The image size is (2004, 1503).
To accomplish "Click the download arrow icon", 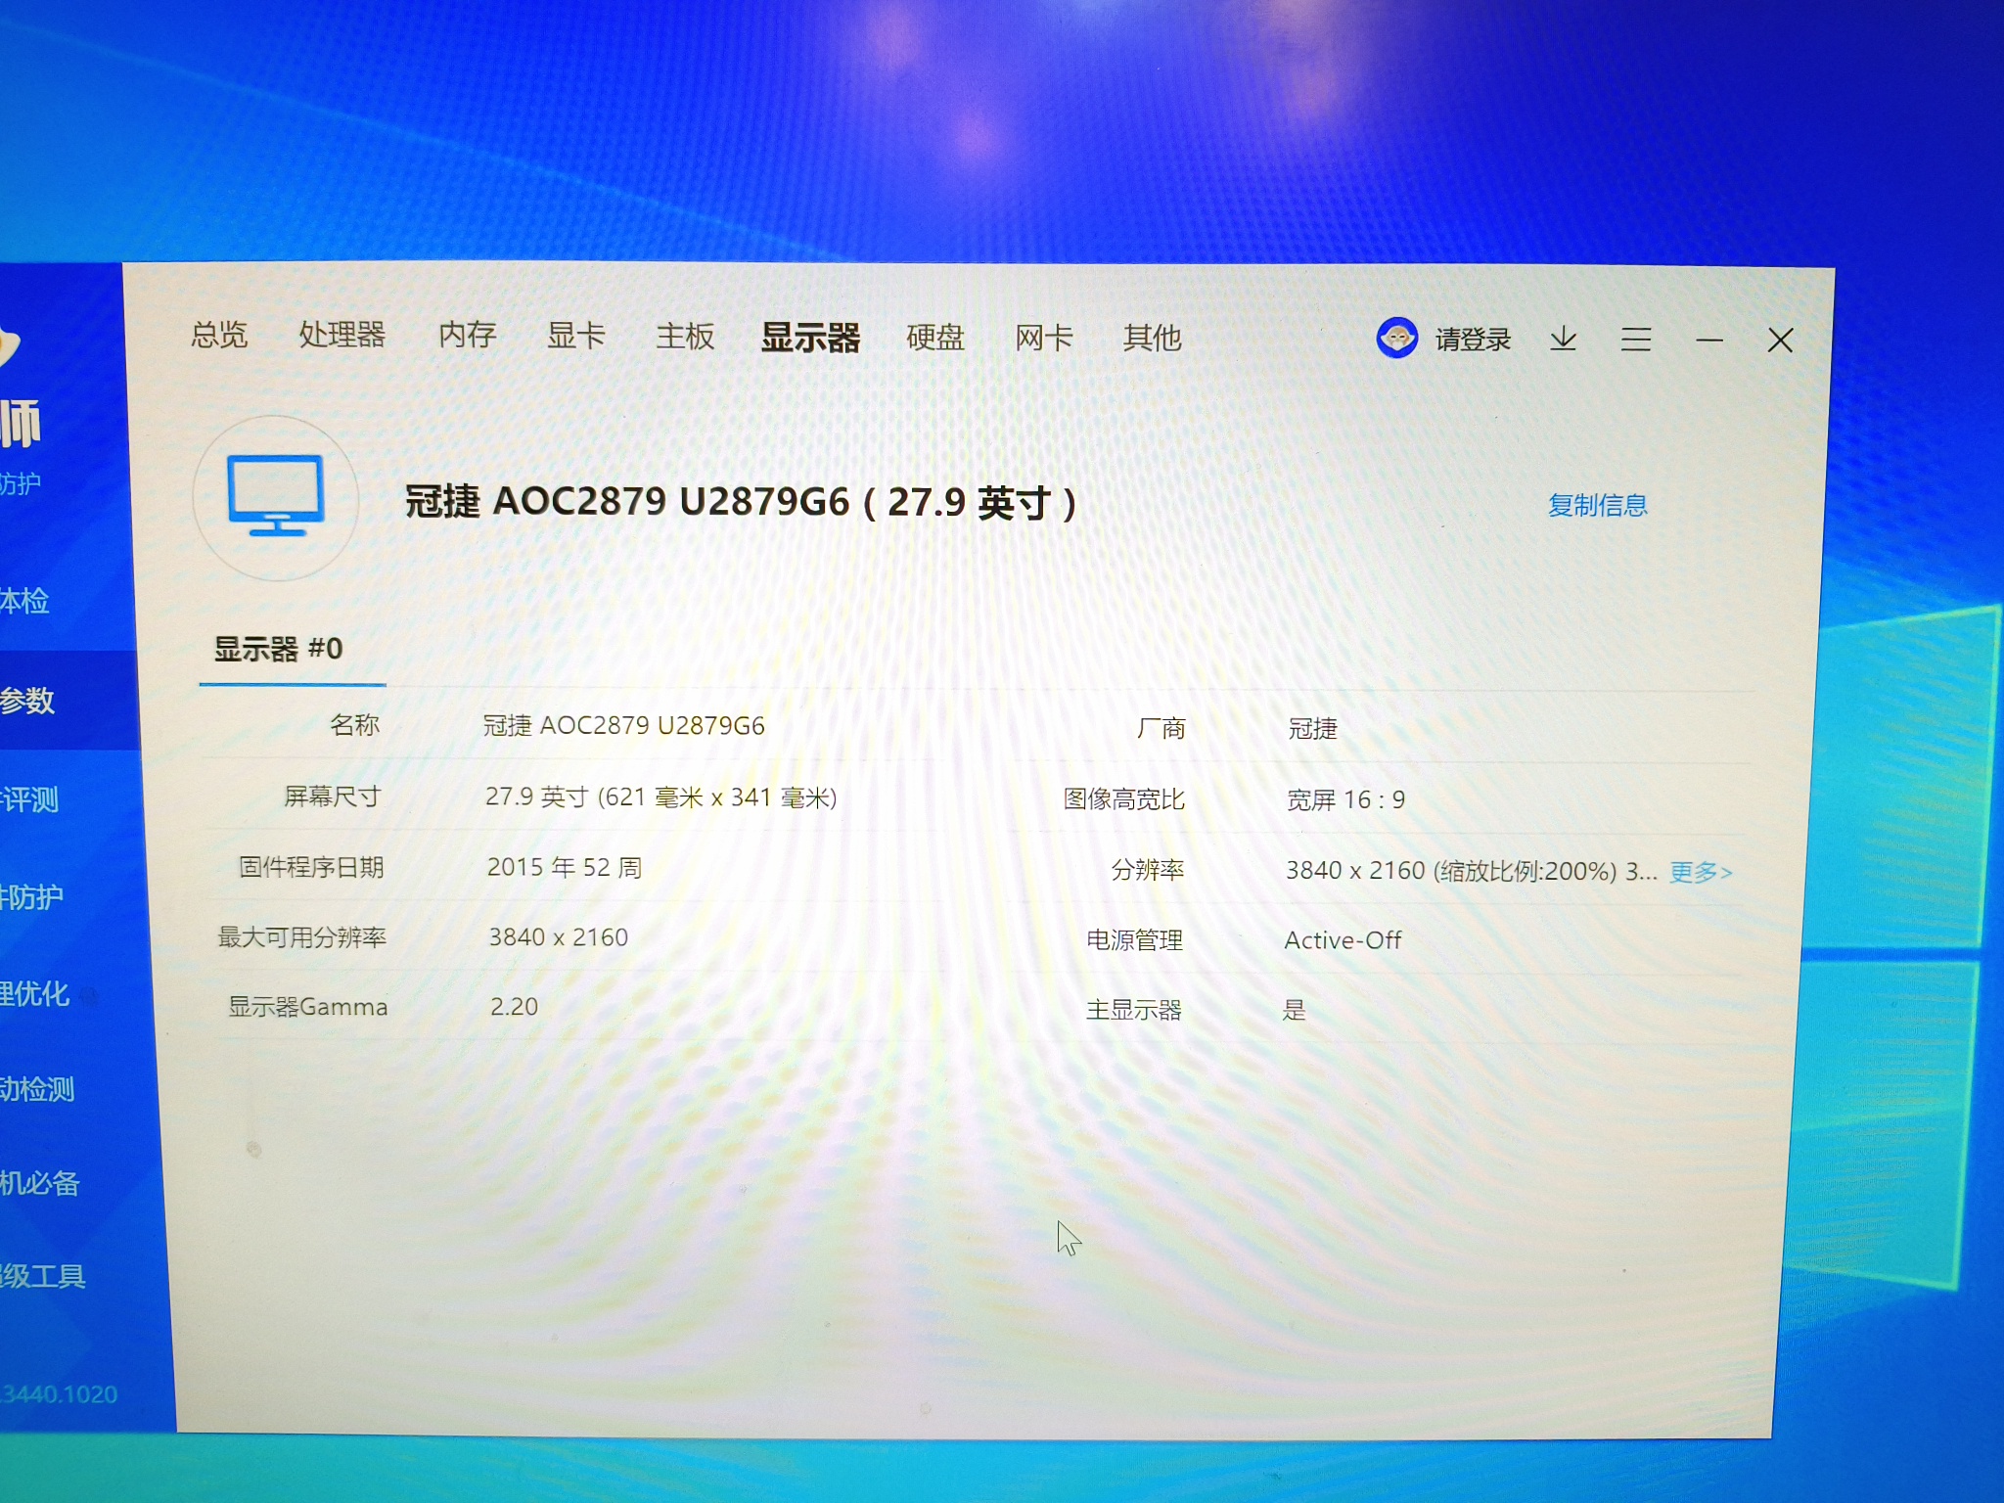I will point(1563,340).
